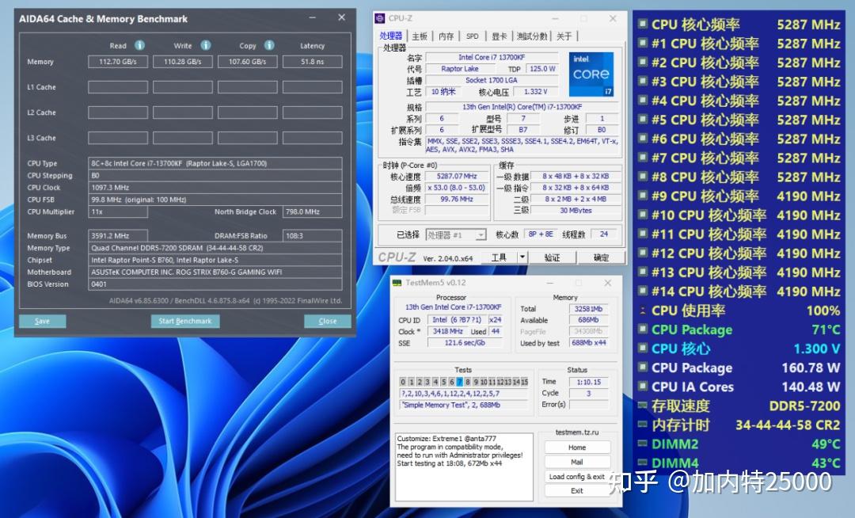Click the CPU 使用率 sensor icon
This screenshot has width=855, height=518.
coord(641,310)
